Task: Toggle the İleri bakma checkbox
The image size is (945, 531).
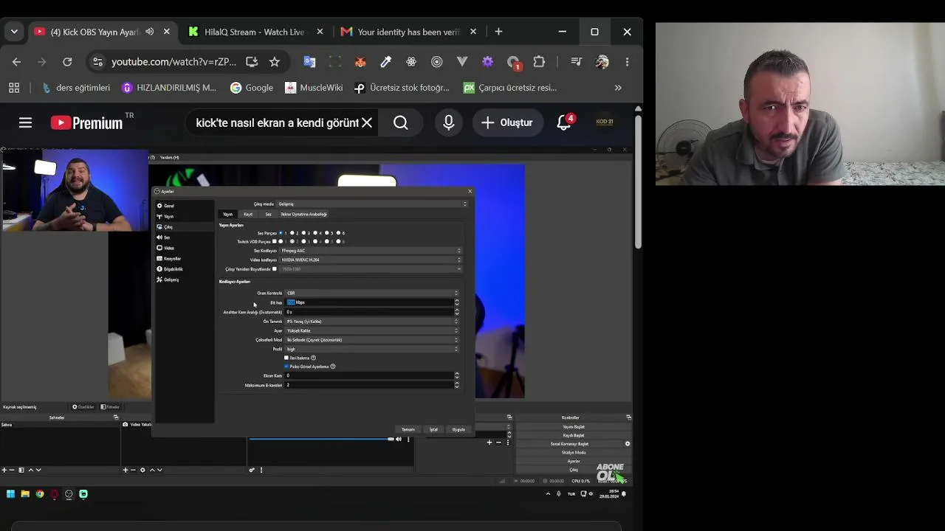Action: pos(286,358)
